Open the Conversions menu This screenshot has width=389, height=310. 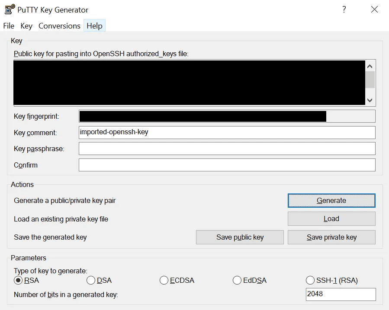59,26
